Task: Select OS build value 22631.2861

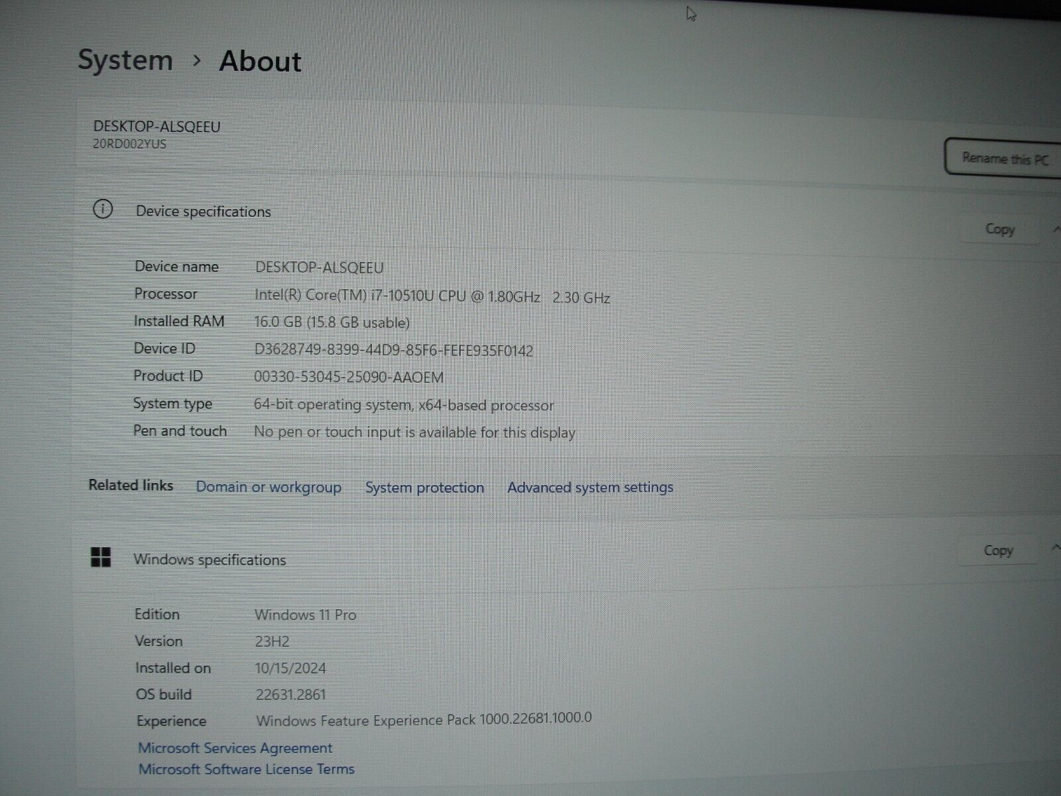Action: [x=291, y=695]
